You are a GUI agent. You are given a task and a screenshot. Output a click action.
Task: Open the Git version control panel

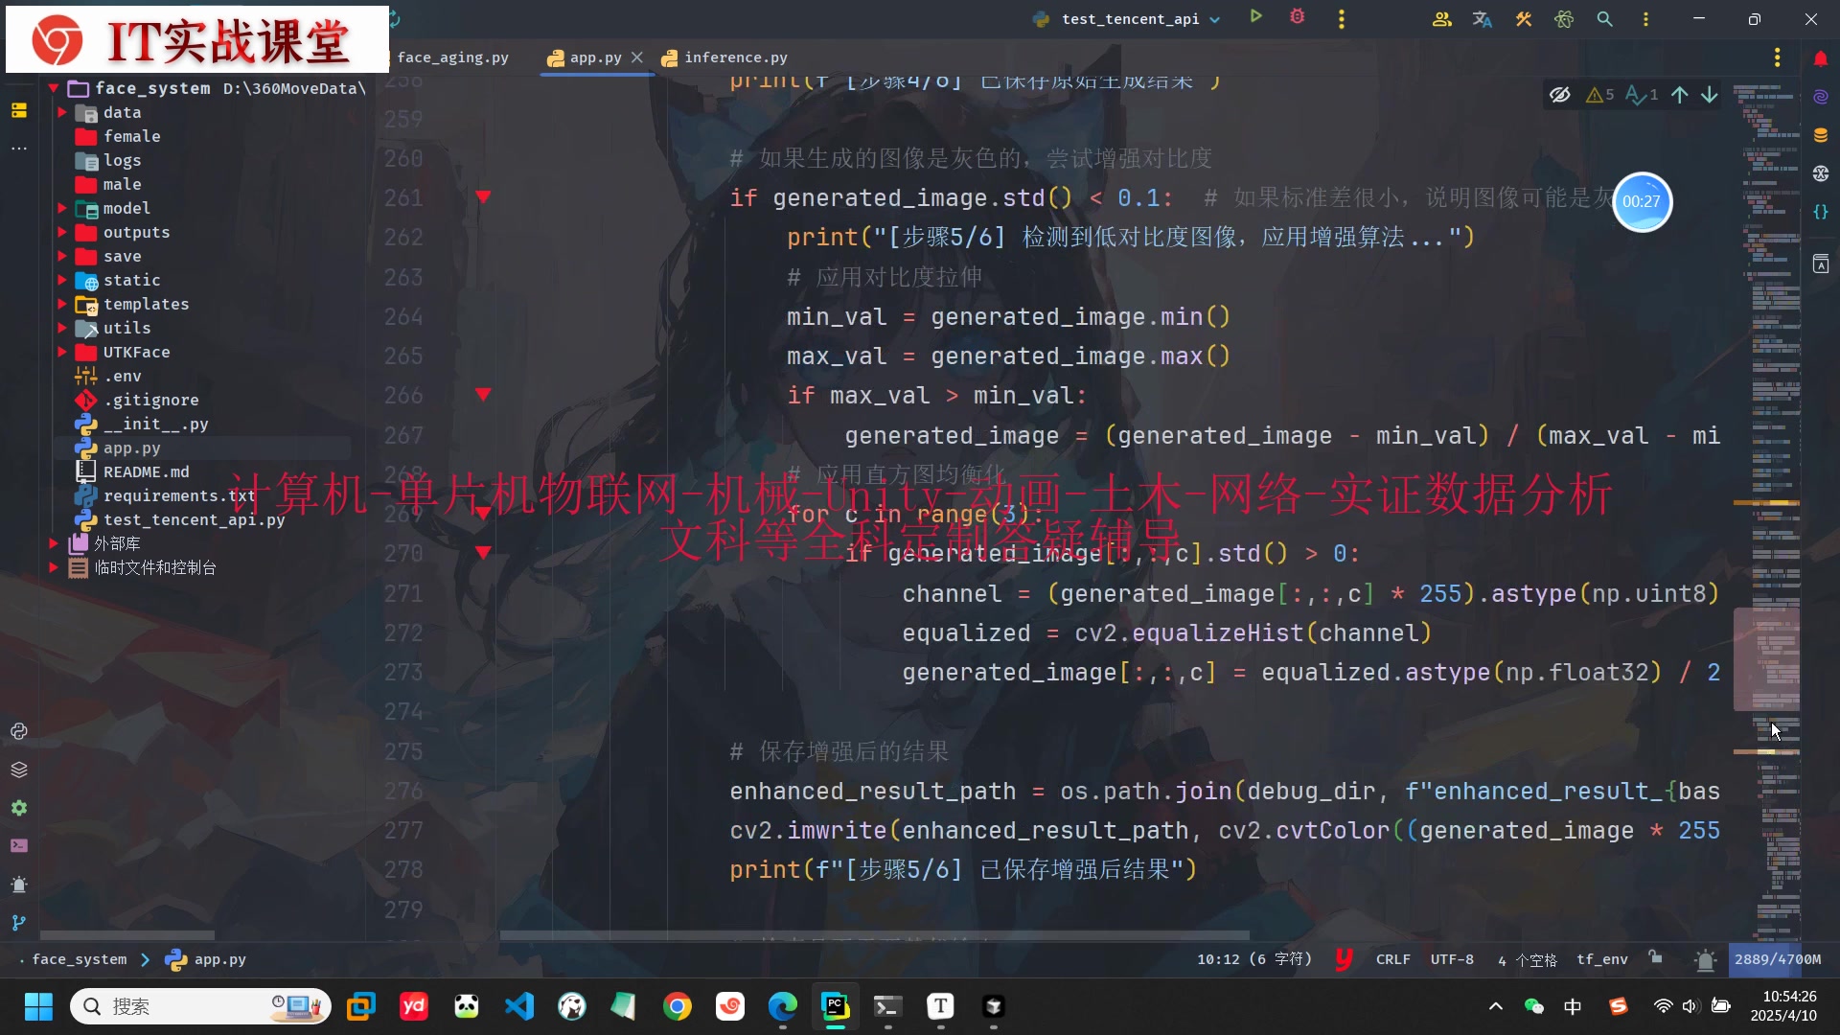pos(19,923)
